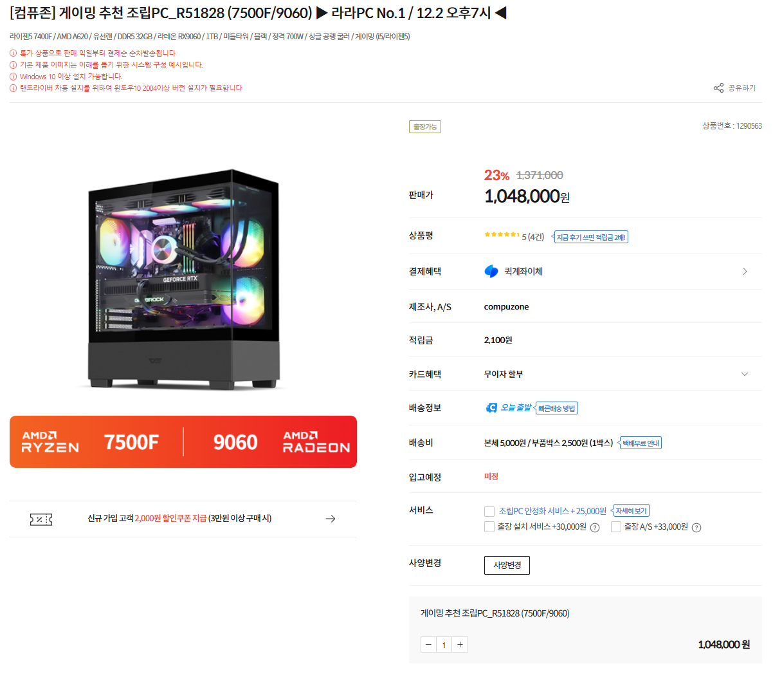Click the 퀵계좌이체 payment logo icon
The height and width of the screenshot is (677, 773).
click(x=491, y=272)
